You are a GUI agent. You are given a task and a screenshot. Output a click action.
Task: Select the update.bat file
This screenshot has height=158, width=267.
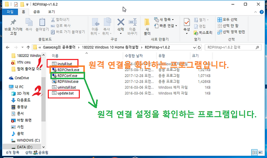coord(66,93)
